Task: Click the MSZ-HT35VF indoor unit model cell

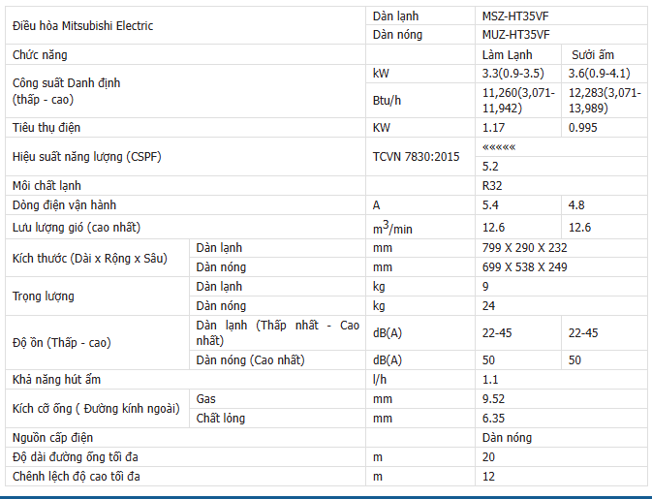Action: 561,16
